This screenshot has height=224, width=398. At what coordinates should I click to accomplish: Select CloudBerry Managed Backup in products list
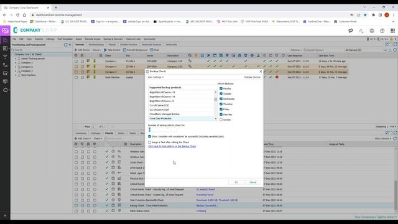tap(181, 114)
